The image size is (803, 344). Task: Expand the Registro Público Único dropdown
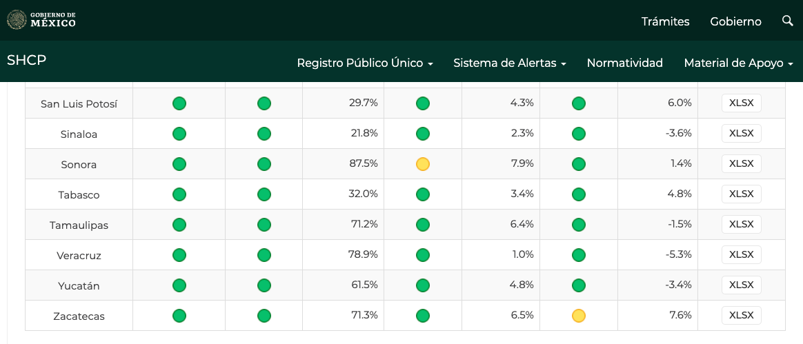tap(365, 63)
